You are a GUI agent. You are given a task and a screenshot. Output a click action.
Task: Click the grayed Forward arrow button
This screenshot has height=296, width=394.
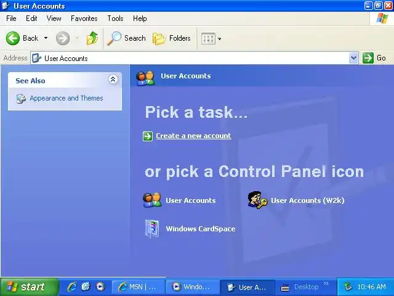click(x=63, y=38)
